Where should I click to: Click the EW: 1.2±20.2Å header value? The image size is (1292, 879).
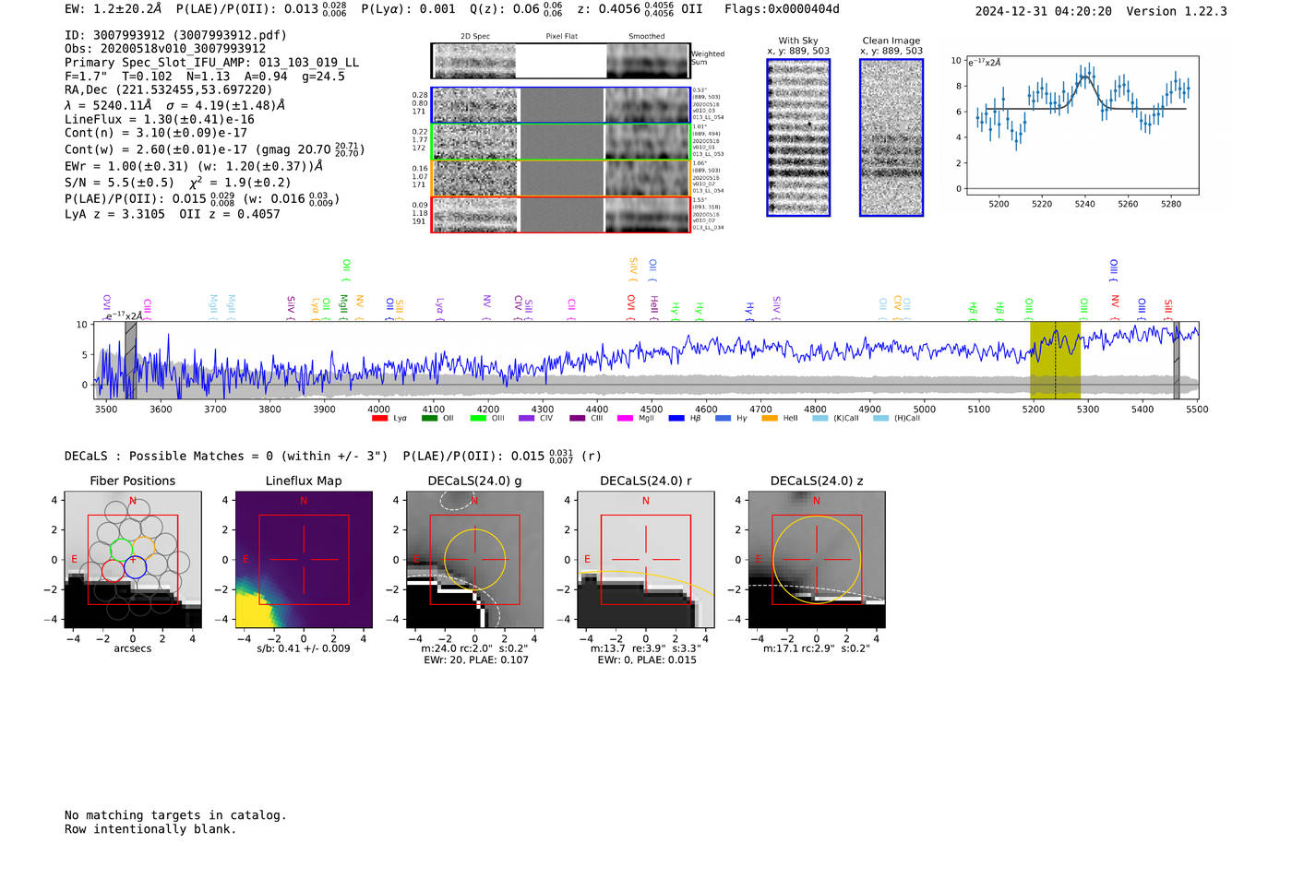coord(113,9)
